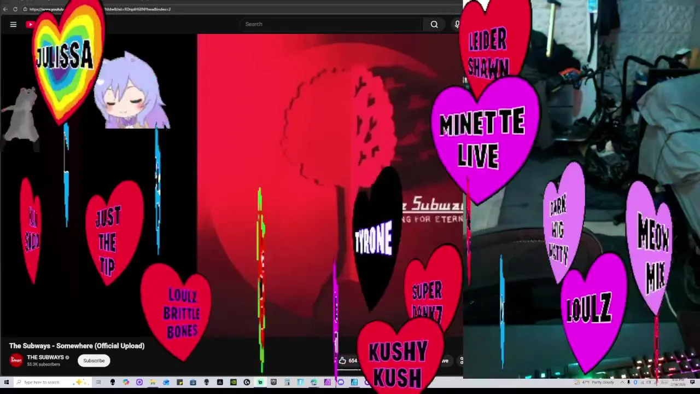Open the colorful Copilot taskbar icon
The width and height of the screenshot is (700, 394).
pyautogui.click(x=126, y=382)
